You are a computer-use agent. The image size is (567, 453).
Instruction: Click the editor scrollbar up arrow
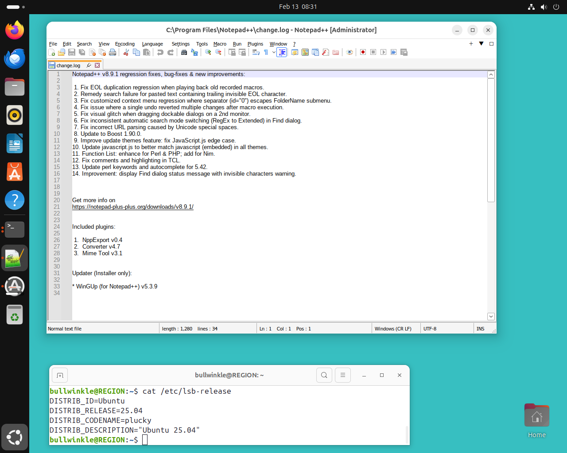[x=491, y=75]
